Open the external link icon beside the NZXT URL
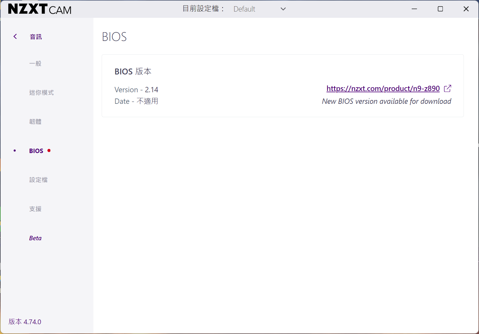The width and height of the screenshot is (479, 334). [448, 88]
